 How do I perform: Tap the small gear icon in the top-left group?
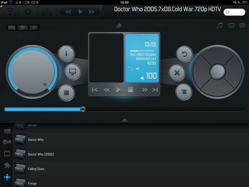34,28
